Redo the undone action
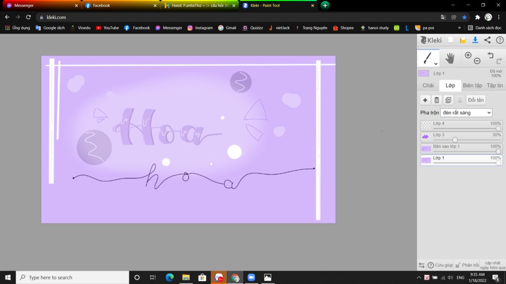506x284 pixels. click(499, 61)
